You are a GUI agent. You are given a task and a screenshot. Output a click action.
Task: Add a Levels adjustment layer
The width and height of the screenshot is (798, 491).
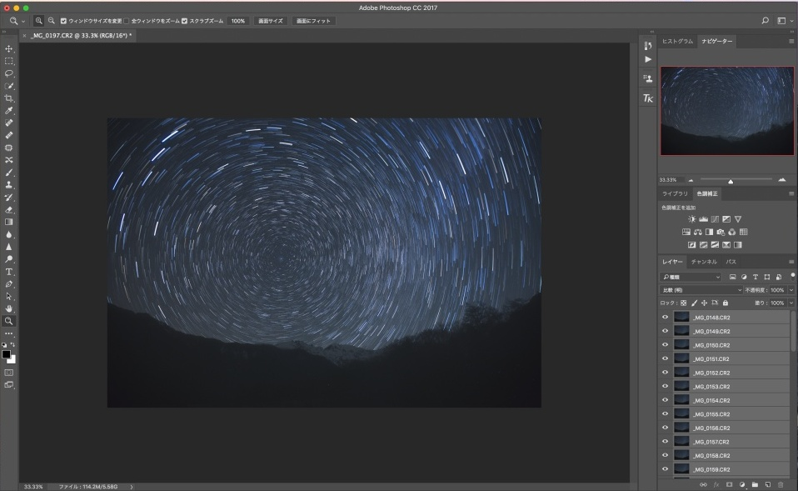point(703,219)
